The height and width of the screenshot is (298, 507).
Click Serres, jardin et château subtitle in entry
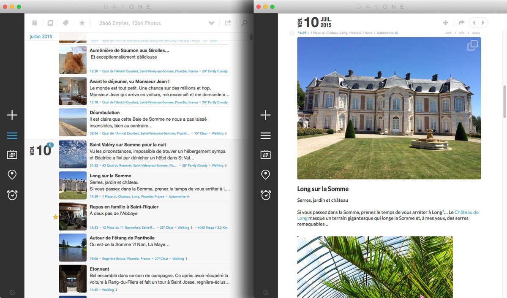click(322, 200)
